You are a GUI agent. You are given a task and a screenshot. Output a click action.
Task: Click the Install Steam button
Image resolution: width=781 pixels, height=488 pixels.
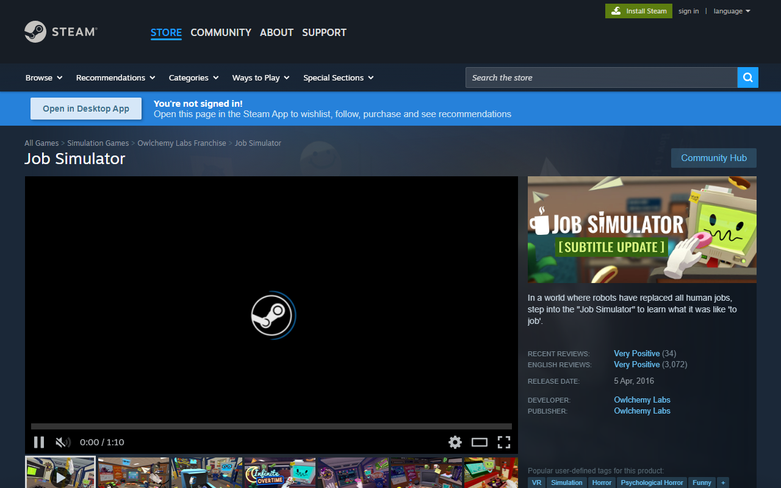pyautogui.click(x=639, y=11)
